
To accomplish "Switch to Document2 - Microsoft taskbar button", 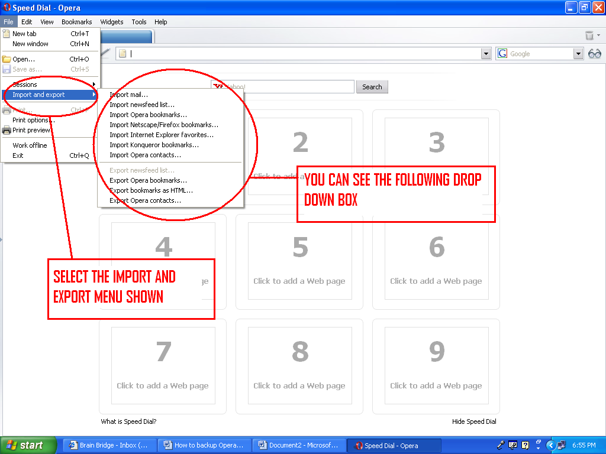I will [x=299, y=445].
